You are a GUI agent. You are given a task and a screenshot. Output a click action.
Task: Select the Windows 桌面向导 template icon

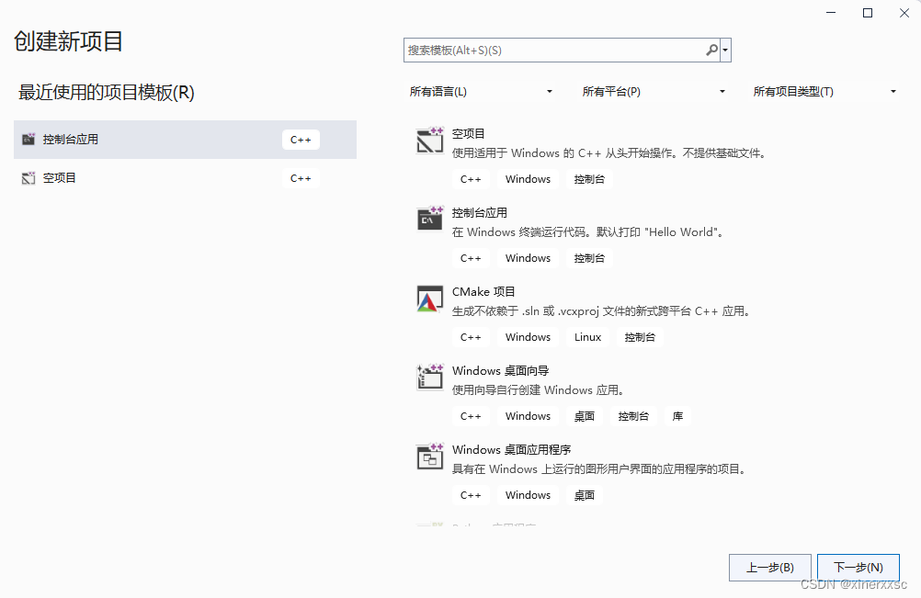pos(429,377)
